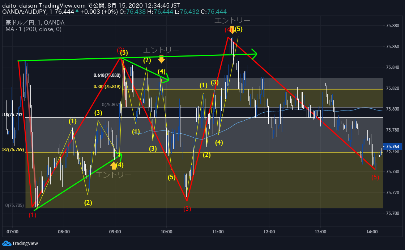Click the open value O:76.438 in the header
Image resolution: width=405 pixels, height=250 pixels.
[x=132, y=12]
